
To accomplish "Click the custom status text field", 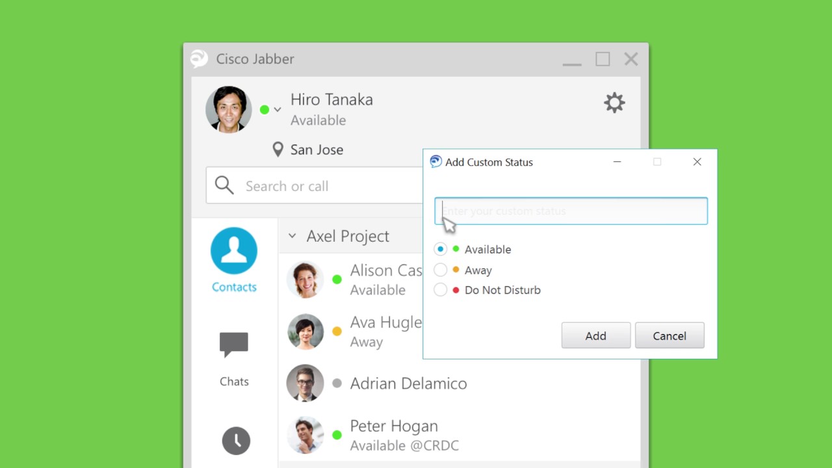I will (571, 211).
